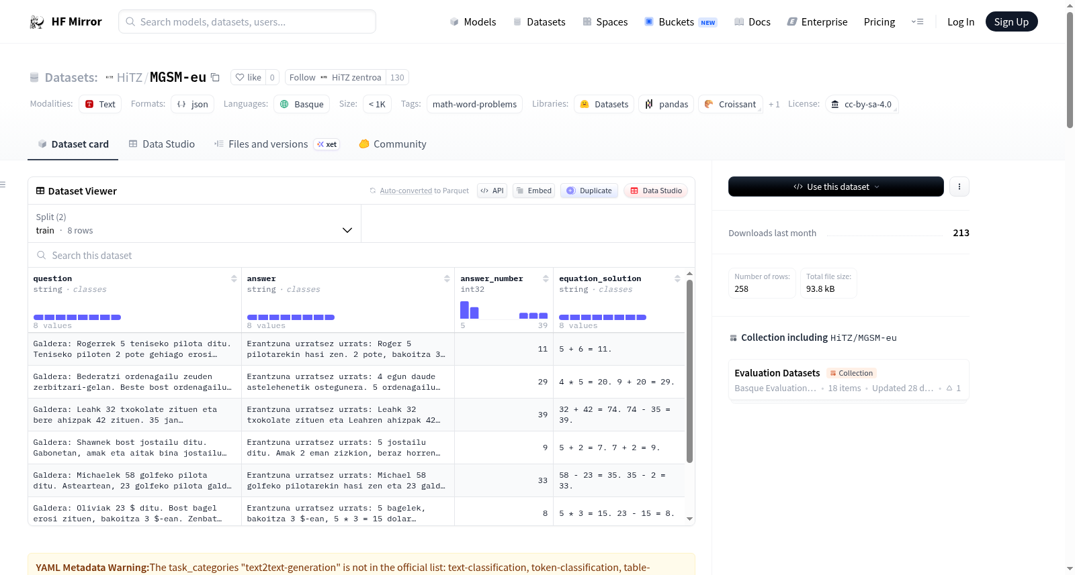This screenshot has height=575, width=1075.
Task: Select the row starting 'Galdera: Leahk 32 txokolate'
Action: tap(356, 415)
